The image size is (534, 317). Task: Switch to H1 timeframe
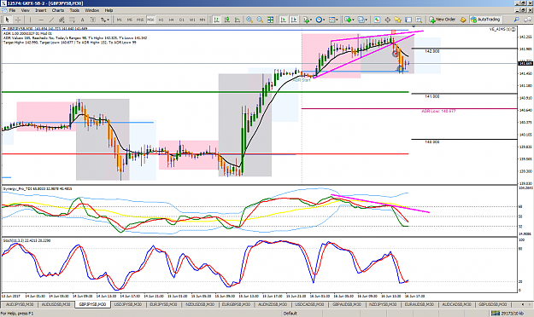[x=161, y=20]
